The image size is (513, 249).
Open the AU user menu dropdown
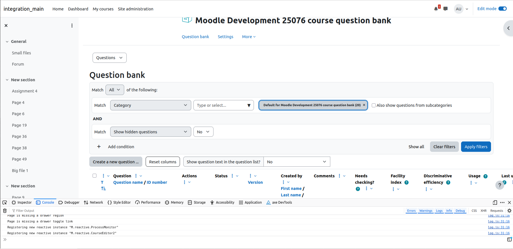pyautogui.click(x=462, y=9)
